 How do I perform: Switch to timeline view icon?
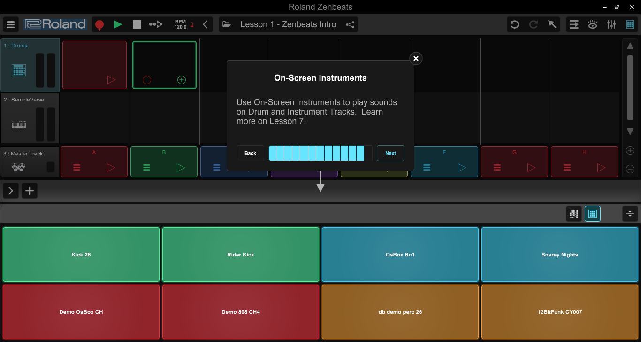[x=574, y=24]
